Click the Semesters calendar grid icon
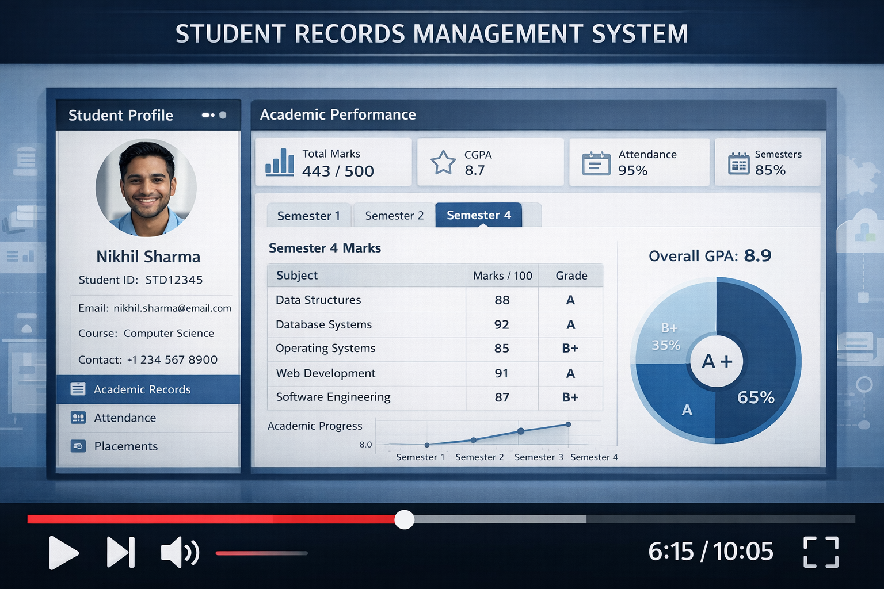This screenshot has width=884, height=589. point(738,163)
